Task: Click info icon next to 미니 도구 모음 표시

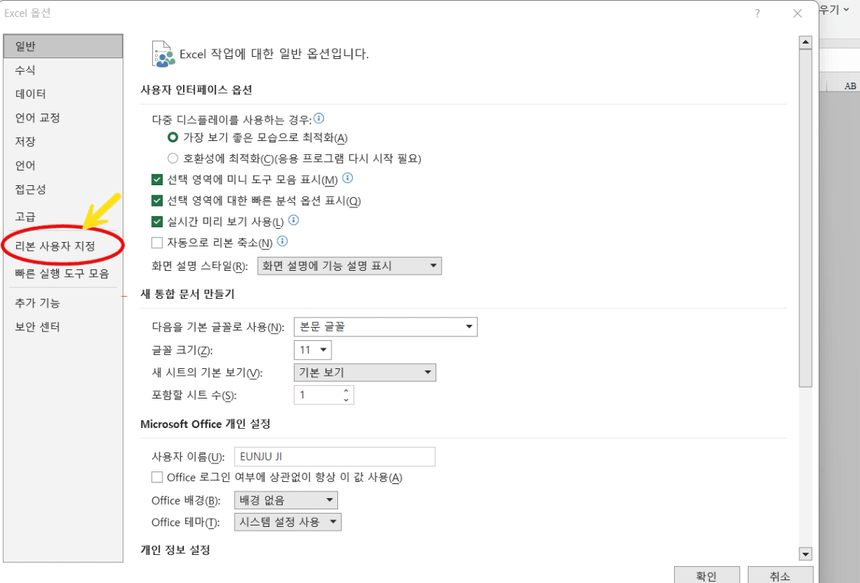Action: click(348, 178)
